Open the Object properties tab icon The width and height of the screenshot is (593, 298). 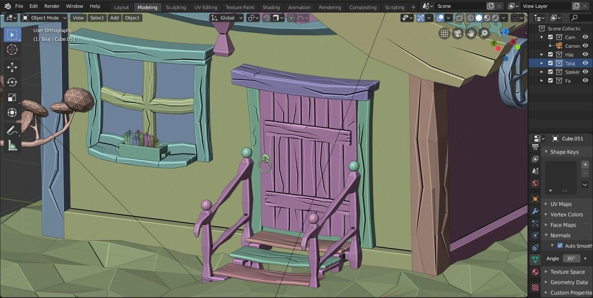pos(535,199)
